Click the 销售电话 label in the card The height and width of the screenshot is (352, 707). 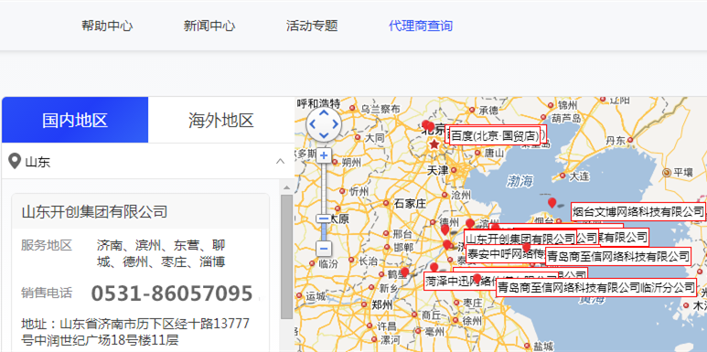tap(47, 293)
